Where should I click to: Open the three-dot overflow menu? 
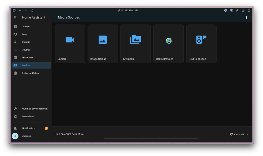pos(246,17)
